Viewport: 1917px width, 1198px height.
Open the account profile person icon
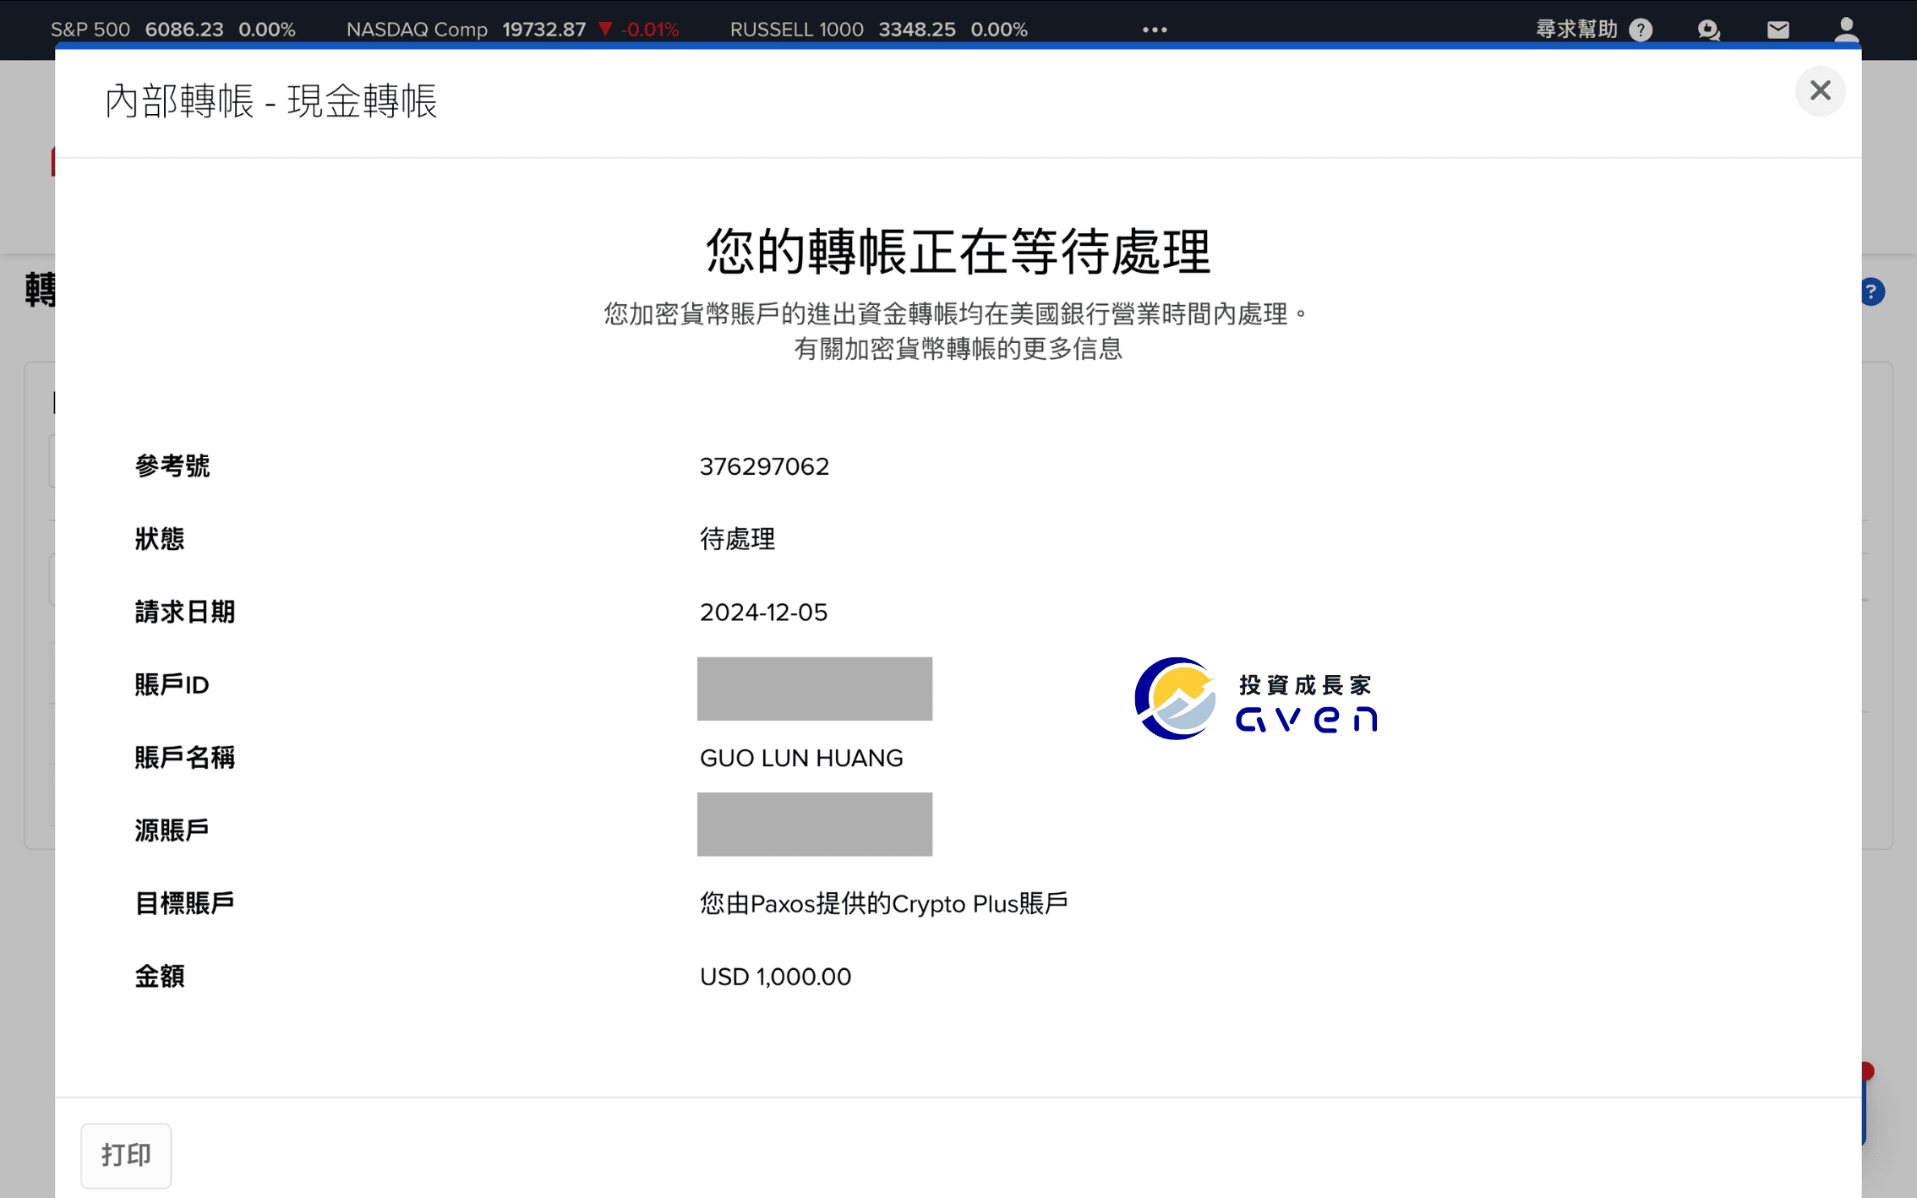1846,30
